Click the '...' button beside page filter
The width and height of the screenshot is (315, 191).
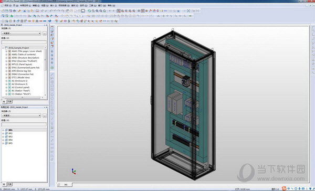click(x=45, y=34)
